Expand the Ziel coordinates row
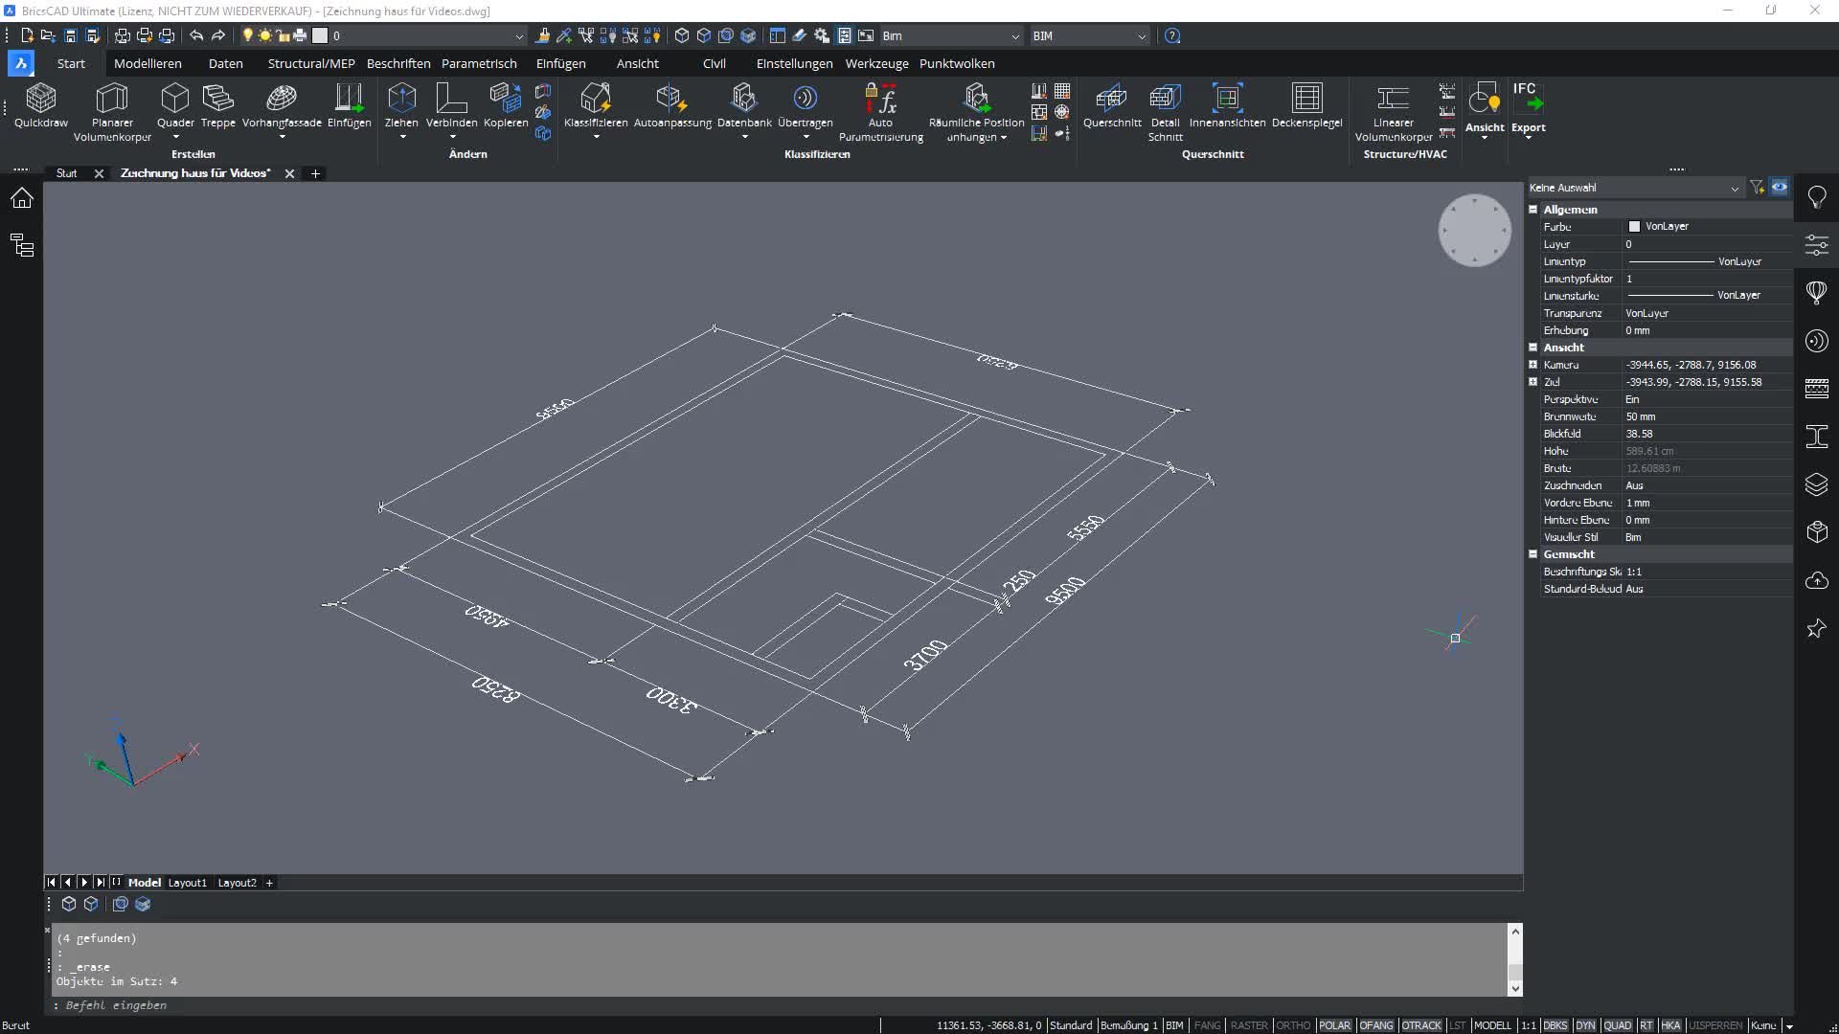The height and width of the screenshot is (1034, 1839). [1532, 382]
